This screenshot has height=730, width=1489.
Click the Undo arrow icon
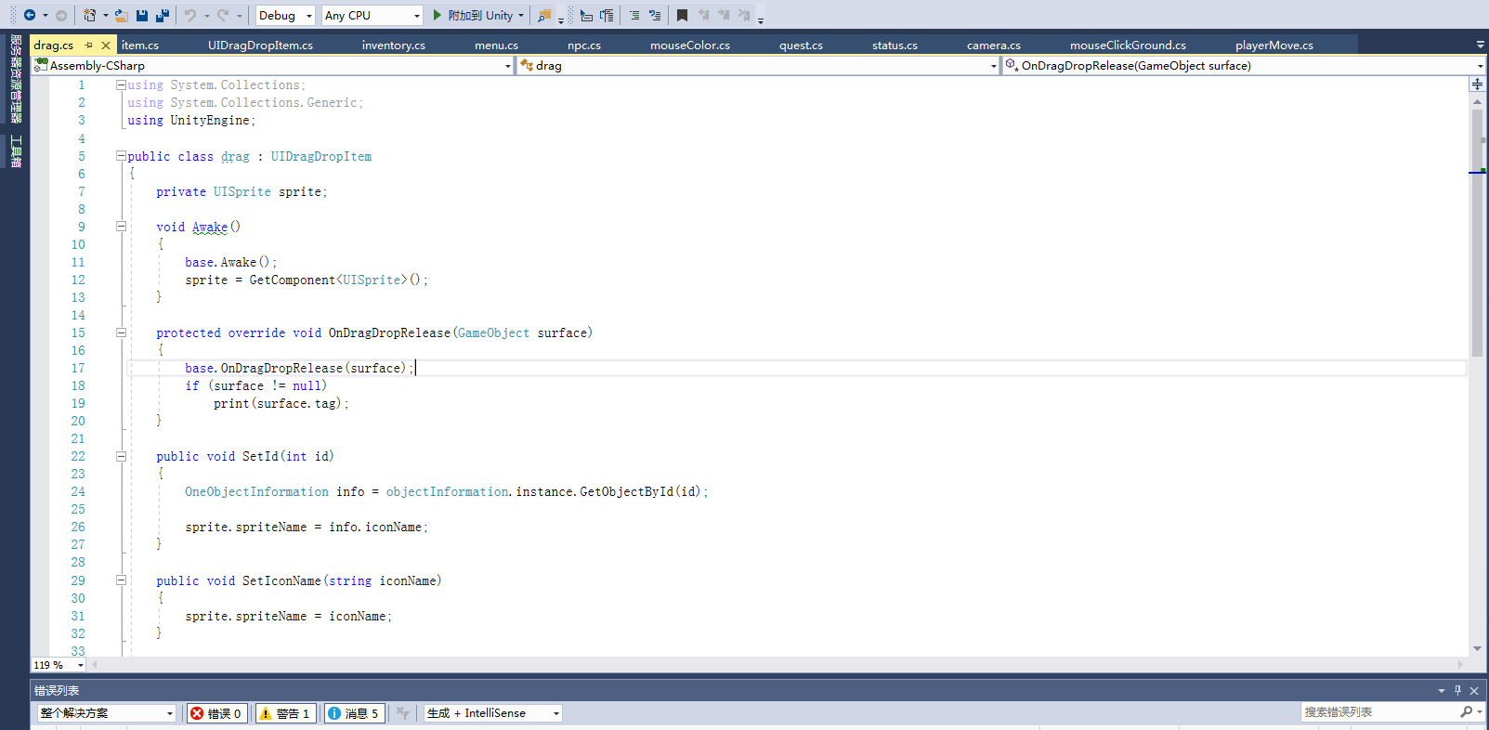(x=190, y=15)
